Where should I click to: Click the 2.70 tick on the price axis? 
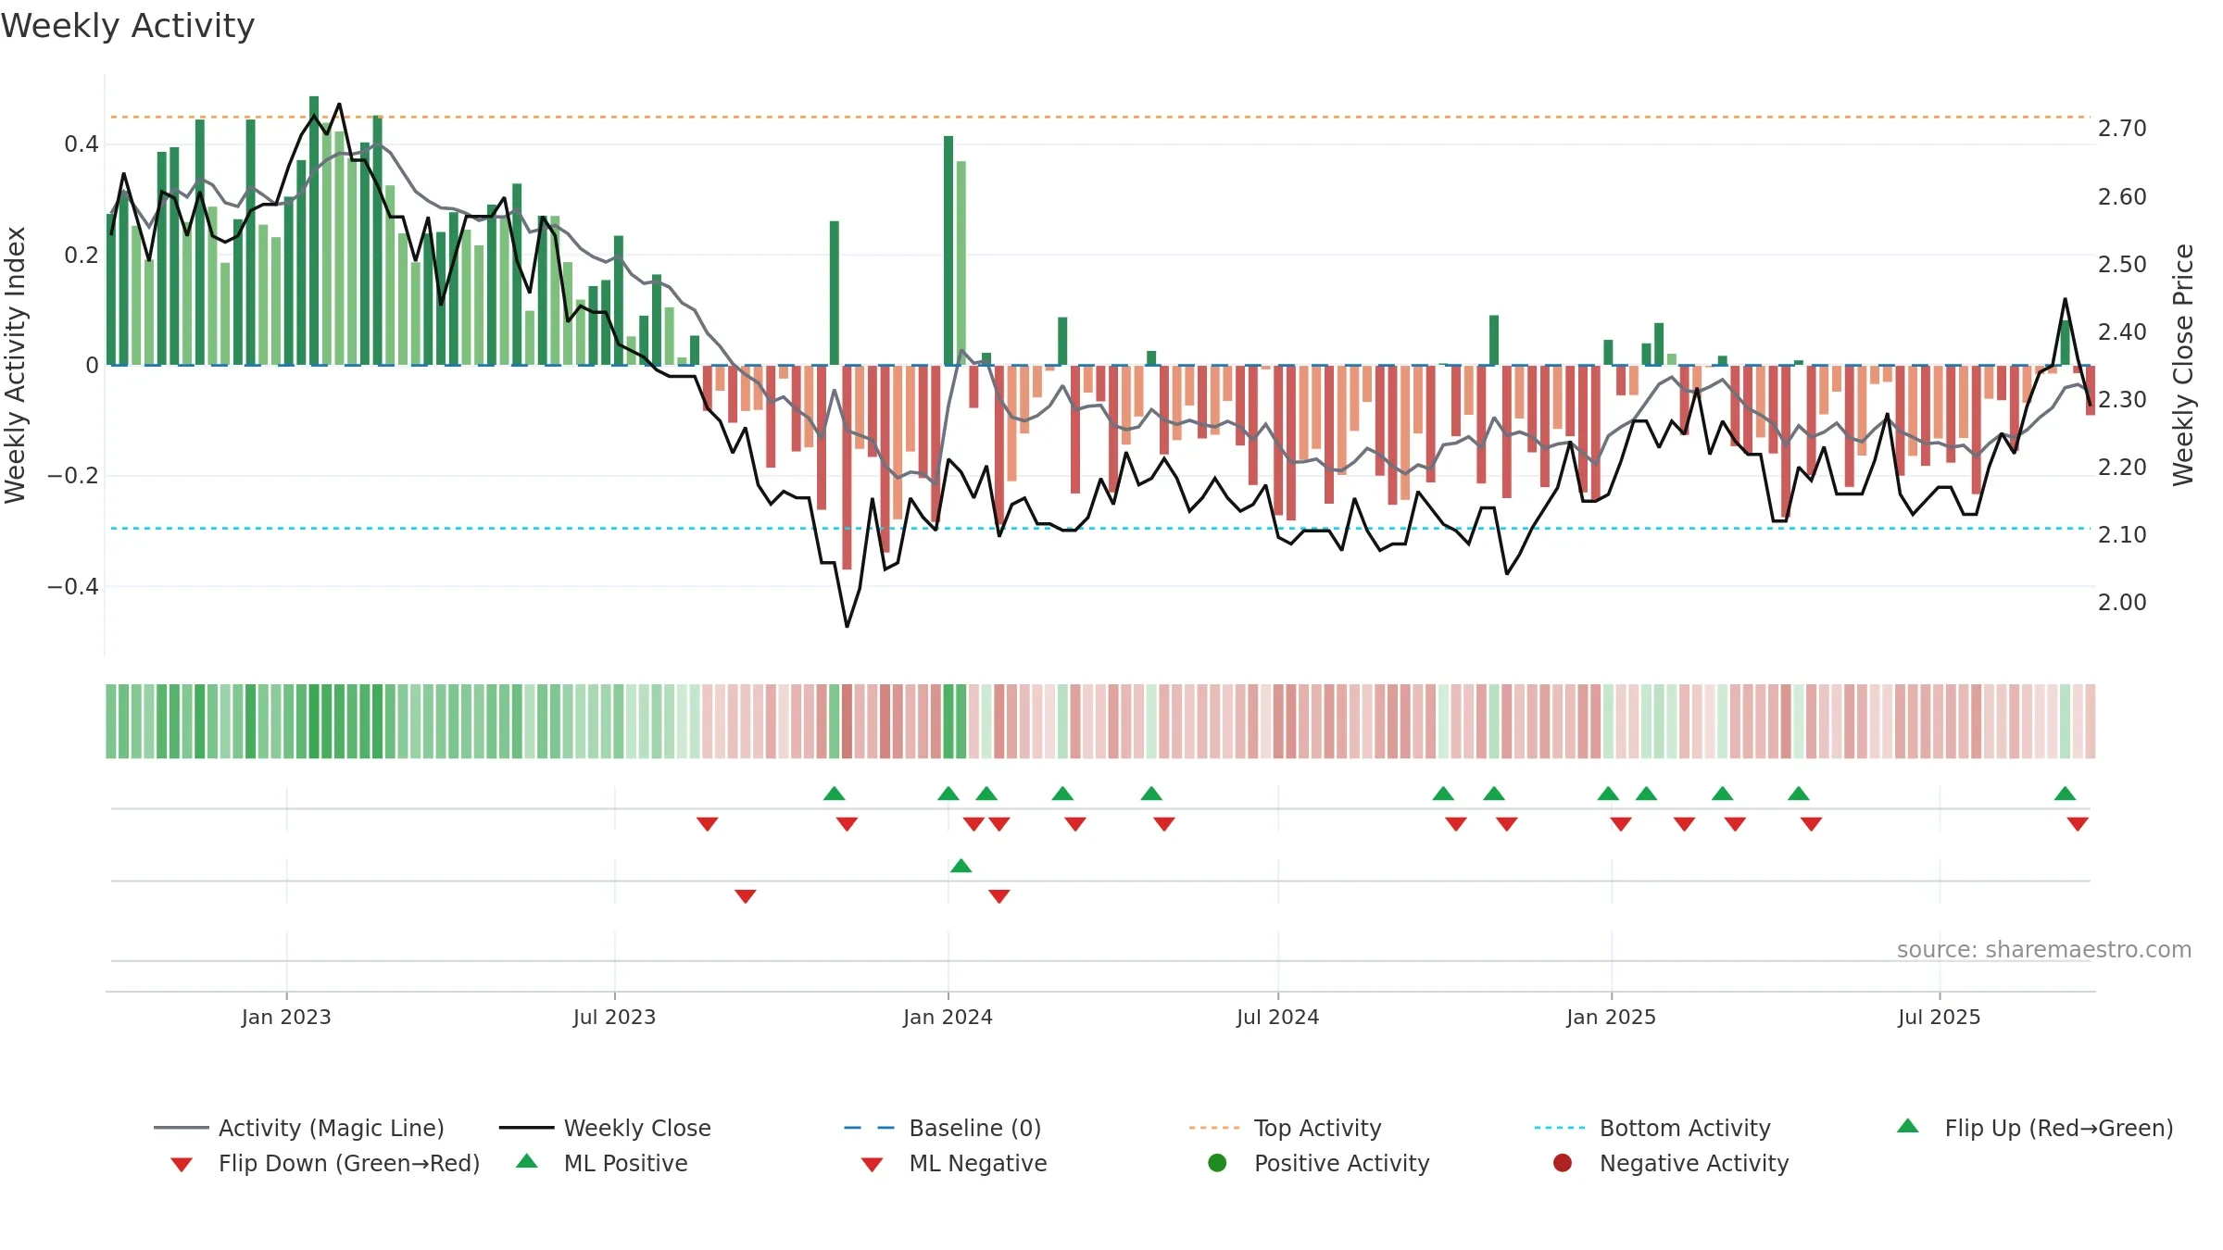pyautogui.click(x=2122, y=129)
